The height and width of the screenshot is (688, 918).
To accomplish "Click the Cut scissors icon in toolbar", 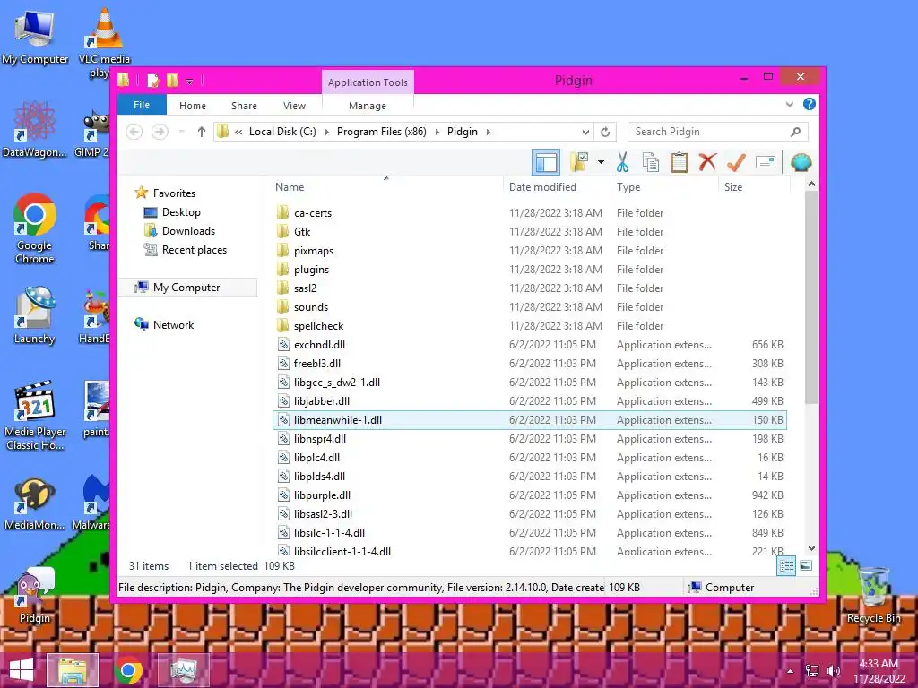I will tap(622, 162).
